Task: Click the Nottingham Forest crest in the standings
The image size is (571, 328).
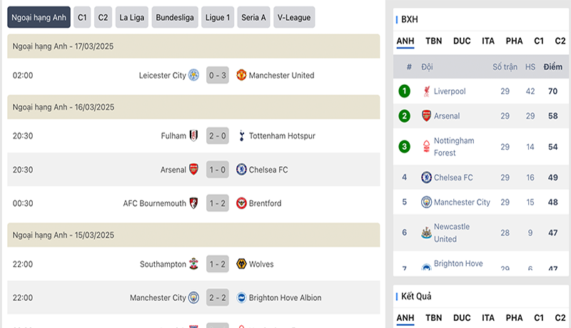Action: 426,147
